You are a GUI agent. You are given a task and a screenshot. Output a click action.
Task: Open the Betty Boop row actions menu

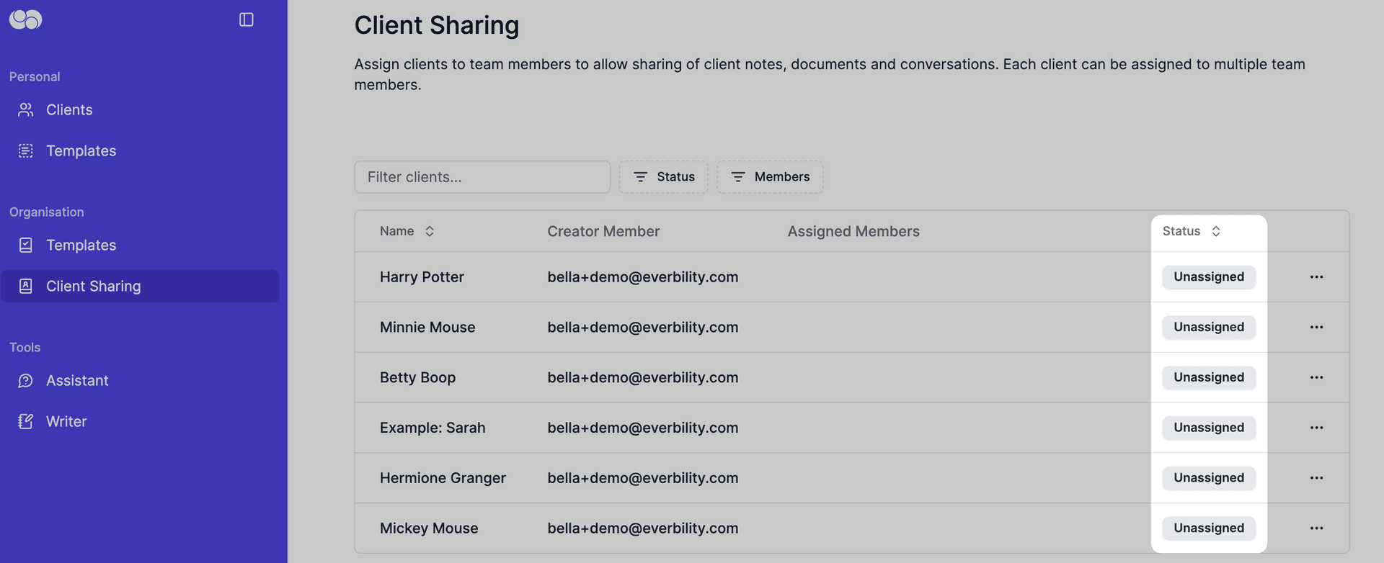coord(1316,377)
